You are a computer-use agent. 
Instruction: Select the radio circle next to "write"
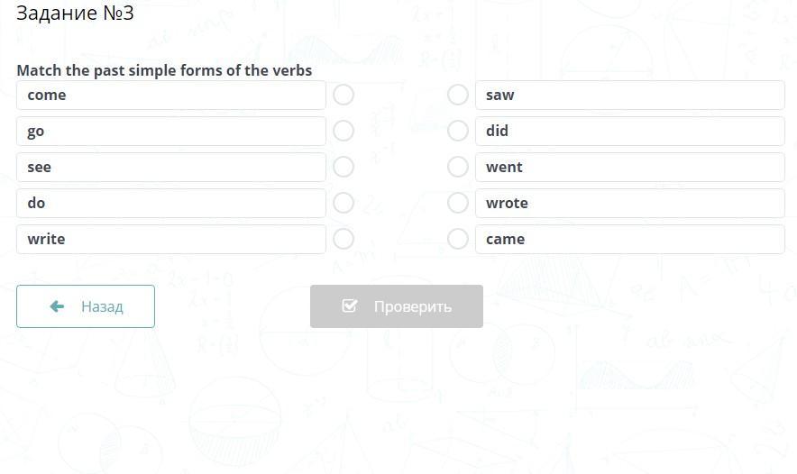(x=344, y=239)
